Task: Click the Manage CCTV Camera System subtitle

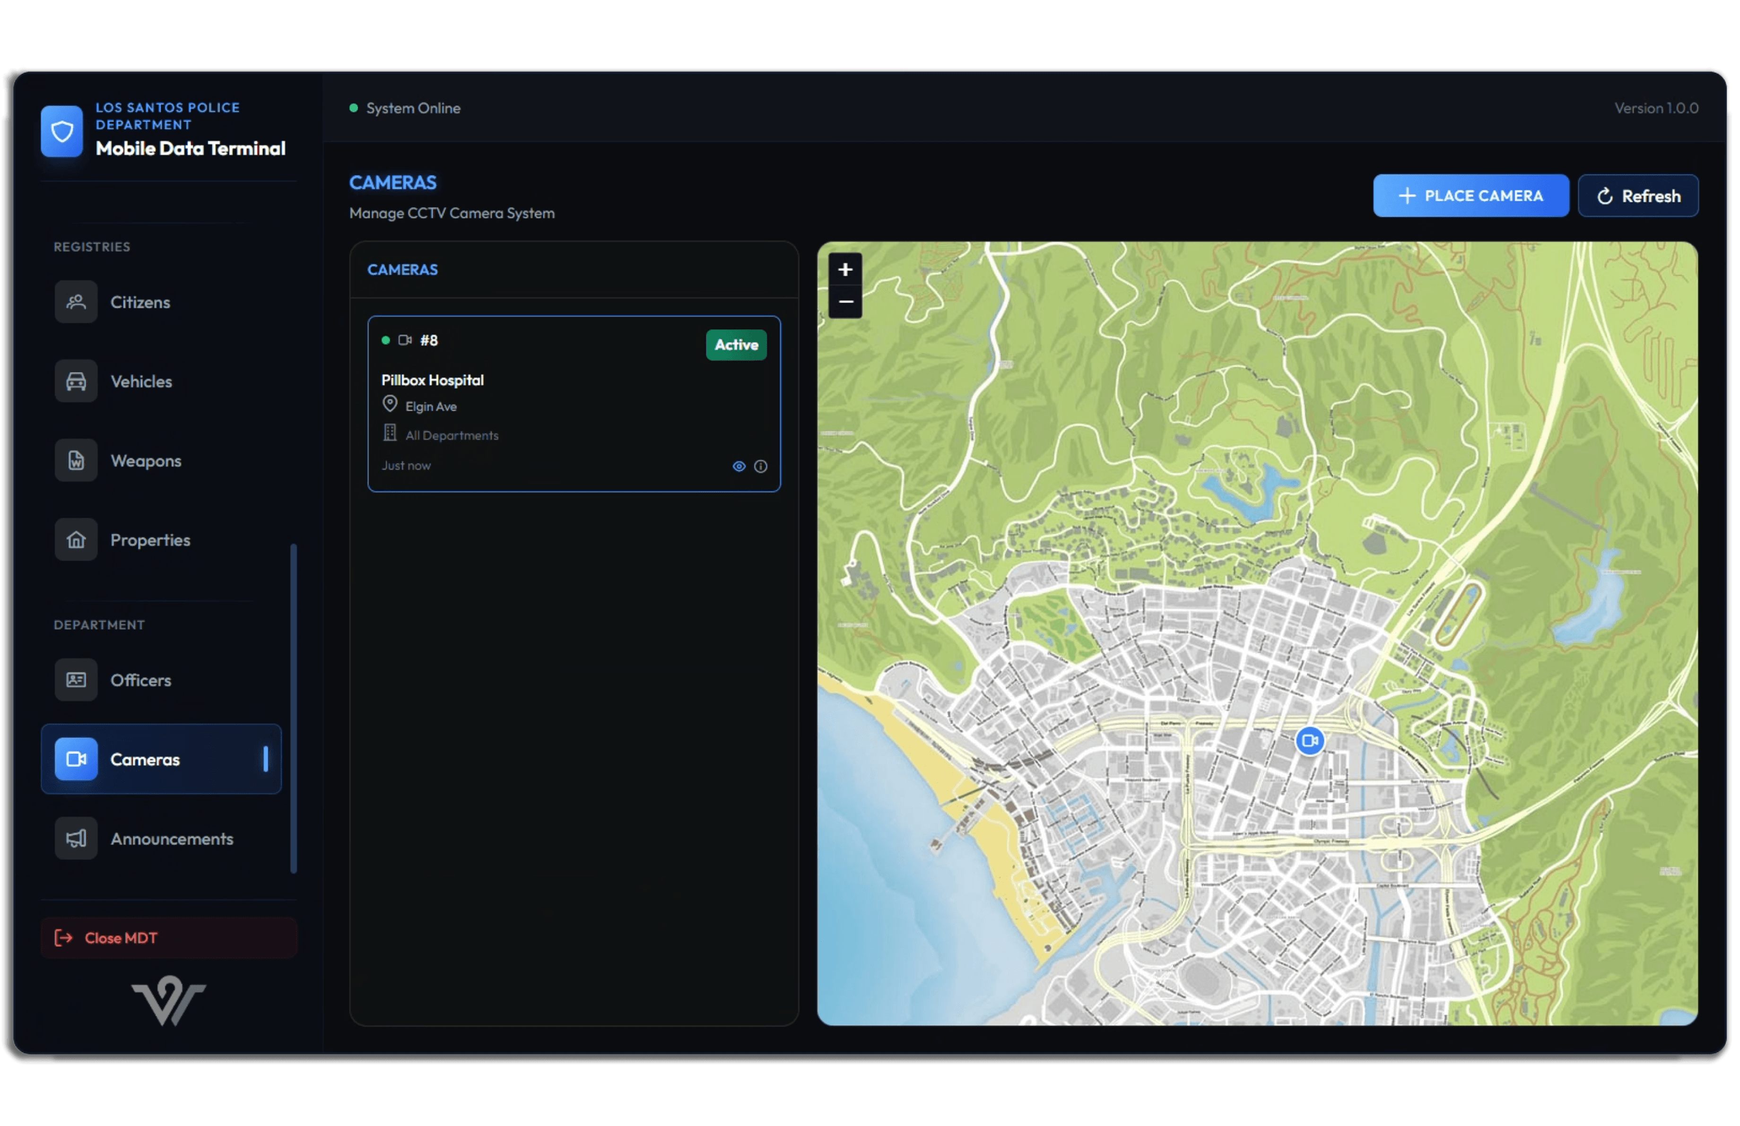Action: (x=452, y=213)
